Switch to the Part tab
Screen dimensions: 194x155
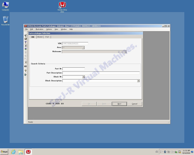47,37
